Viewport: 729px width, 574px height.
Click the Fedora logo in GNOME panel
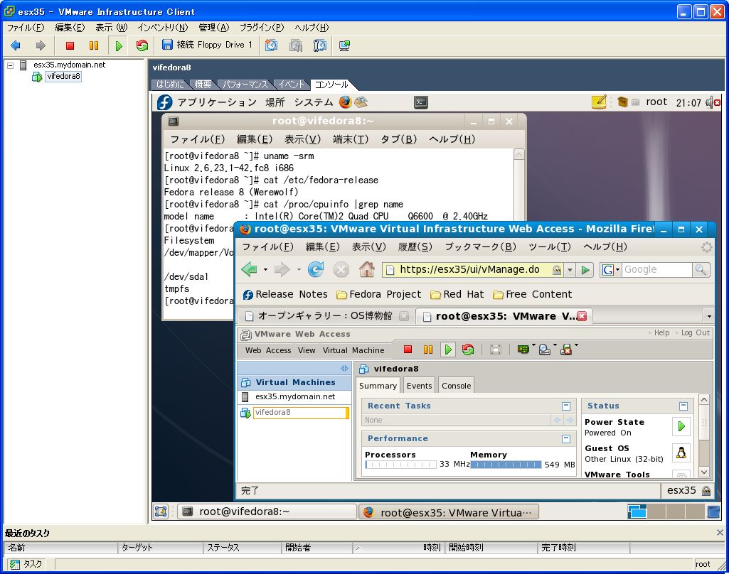(164, 102)
